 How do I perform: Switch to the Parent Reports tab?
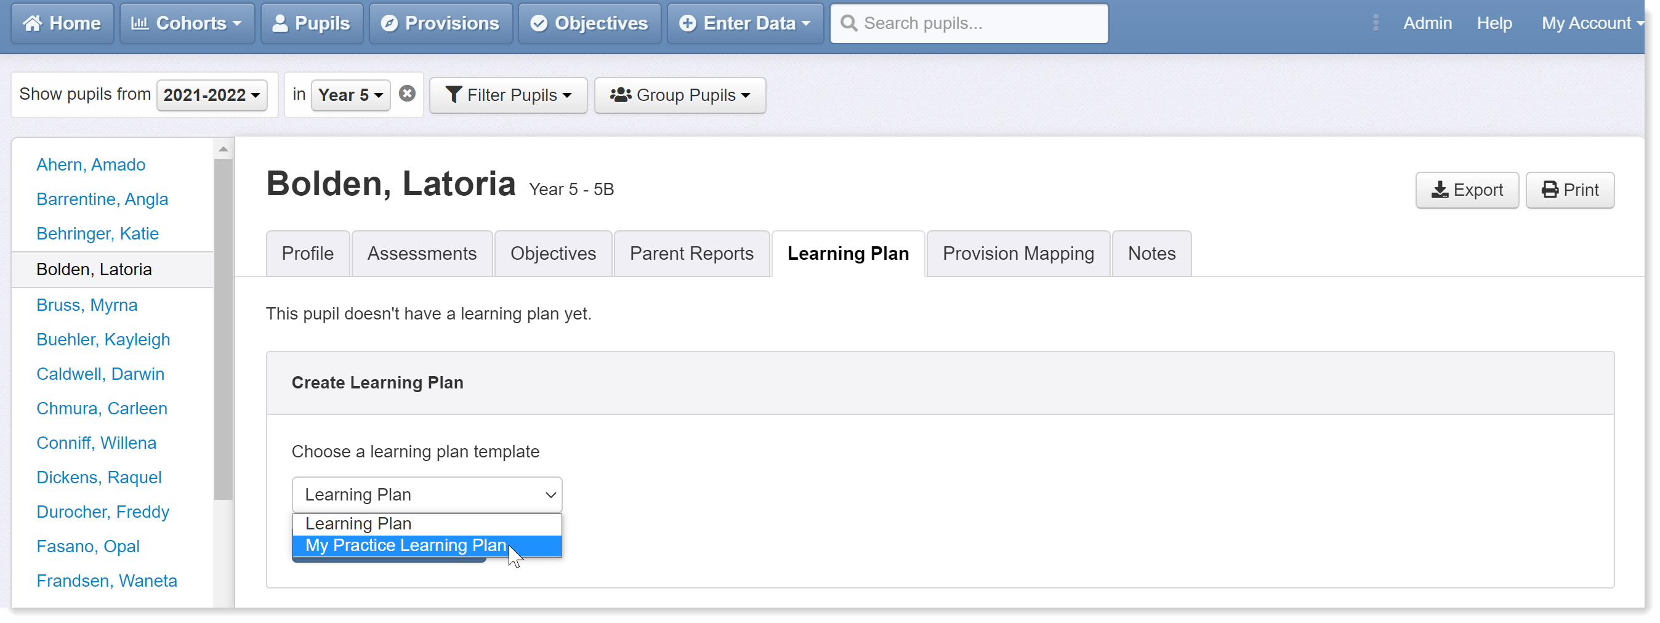point(691,253)
